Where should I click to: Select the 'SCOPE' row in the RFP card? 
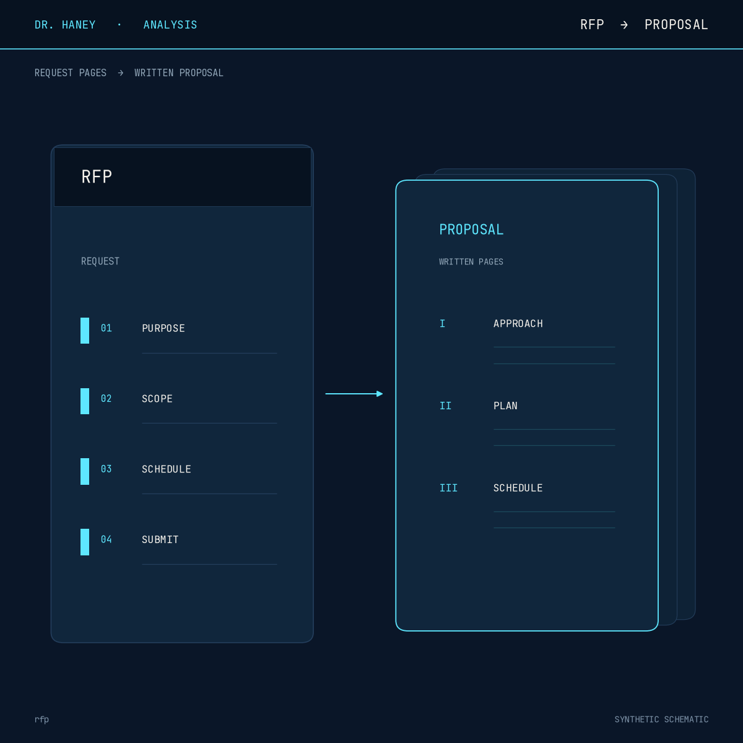(x=157, y=399)
